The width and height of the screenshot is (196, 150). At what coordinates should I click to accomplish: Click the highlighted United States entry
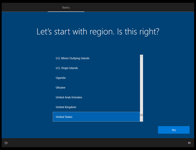[96, 117]
